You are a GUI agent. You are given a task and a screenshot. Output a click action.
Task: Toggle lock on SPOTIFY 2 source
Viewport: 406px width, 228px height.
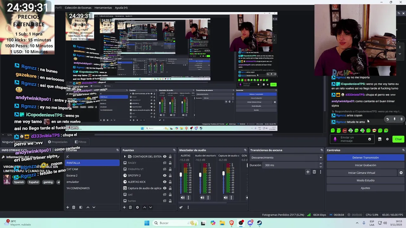(x=170, y=175)
